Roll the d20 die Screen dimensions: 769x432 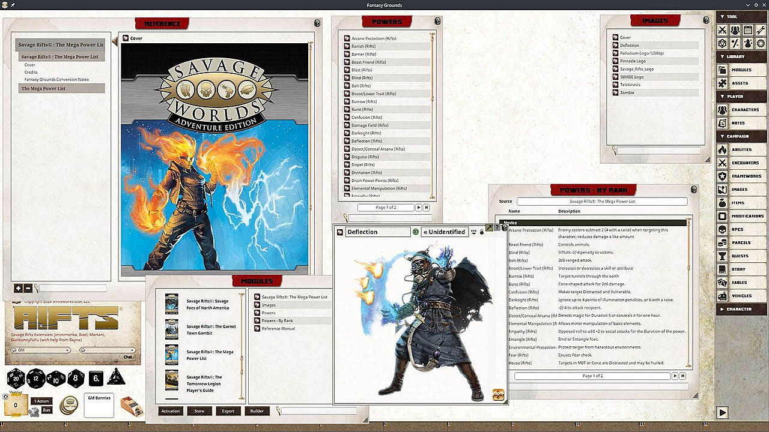[16, 378]
